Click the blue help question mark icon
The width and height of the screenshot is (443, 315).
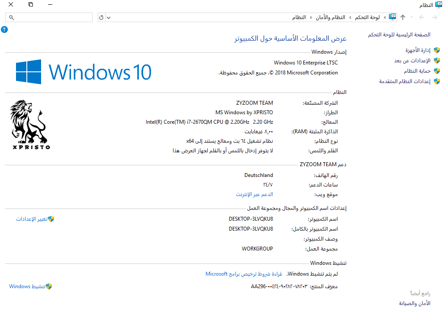pyautogui.click(x=4, y=29)
